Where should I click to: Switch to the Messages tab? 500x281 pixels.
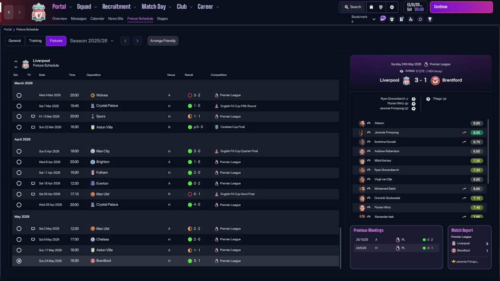(79, 19)
